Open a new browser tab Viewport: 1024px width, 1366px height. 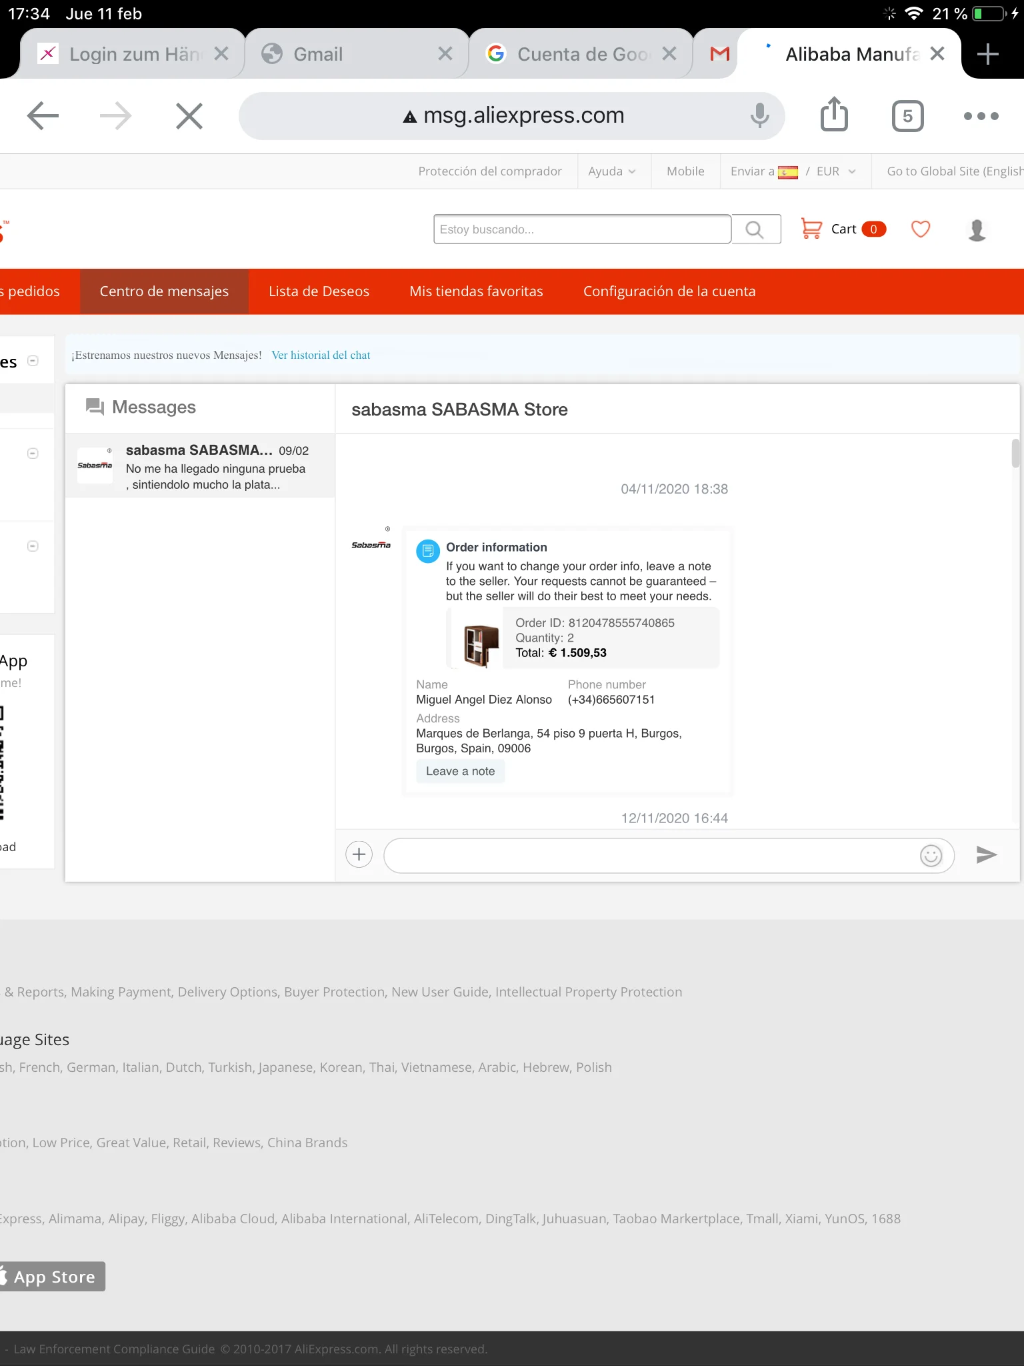coord(987,54)
